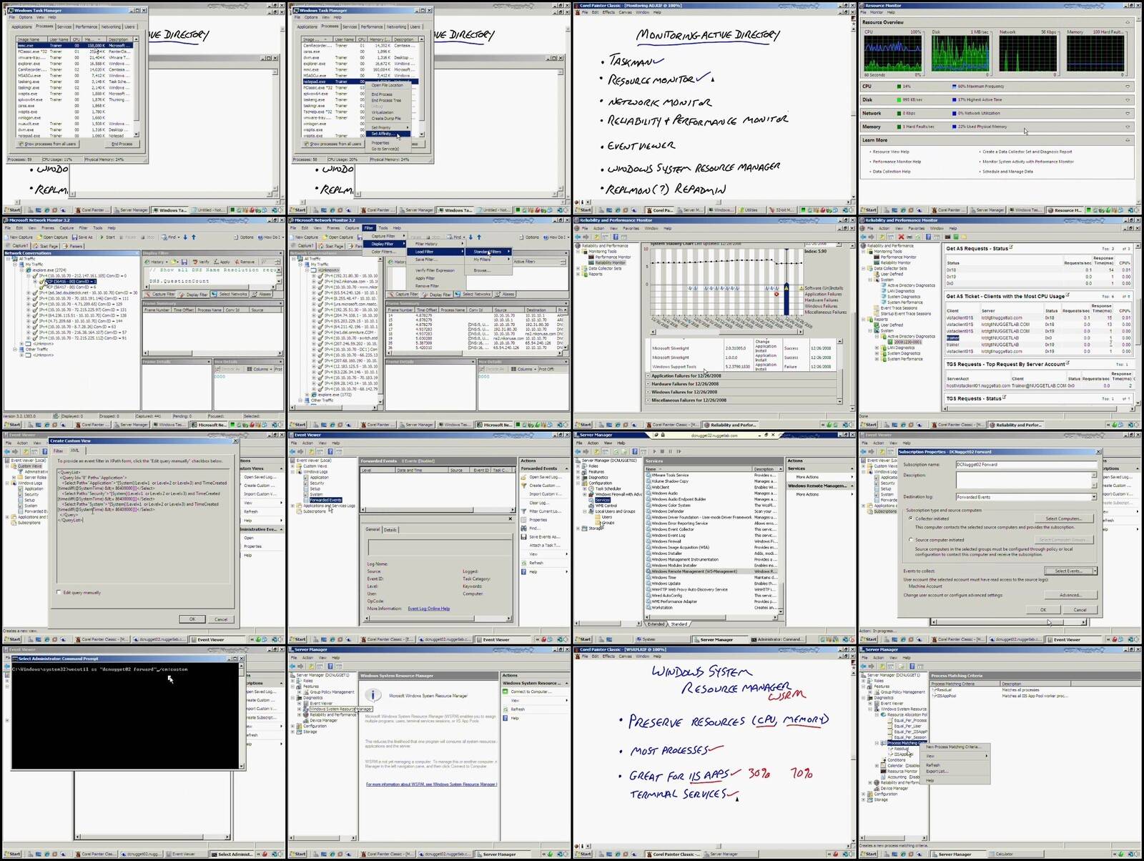Image resolution: width=1144 pixels, height=861 pixels.
Task: Click Help icon in Forwarded Events actions pane
Action: point(524,571)
